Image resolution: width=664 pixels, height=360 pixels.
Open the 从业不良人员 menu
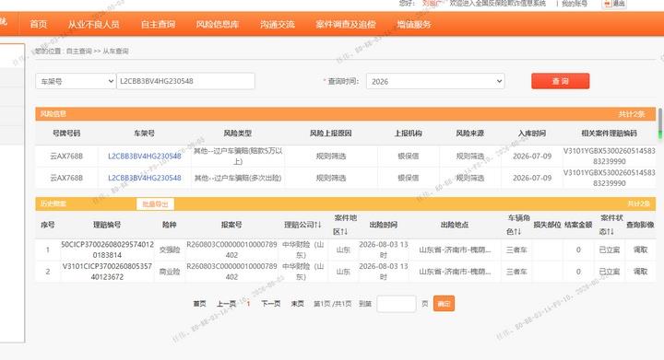(93, 24)
